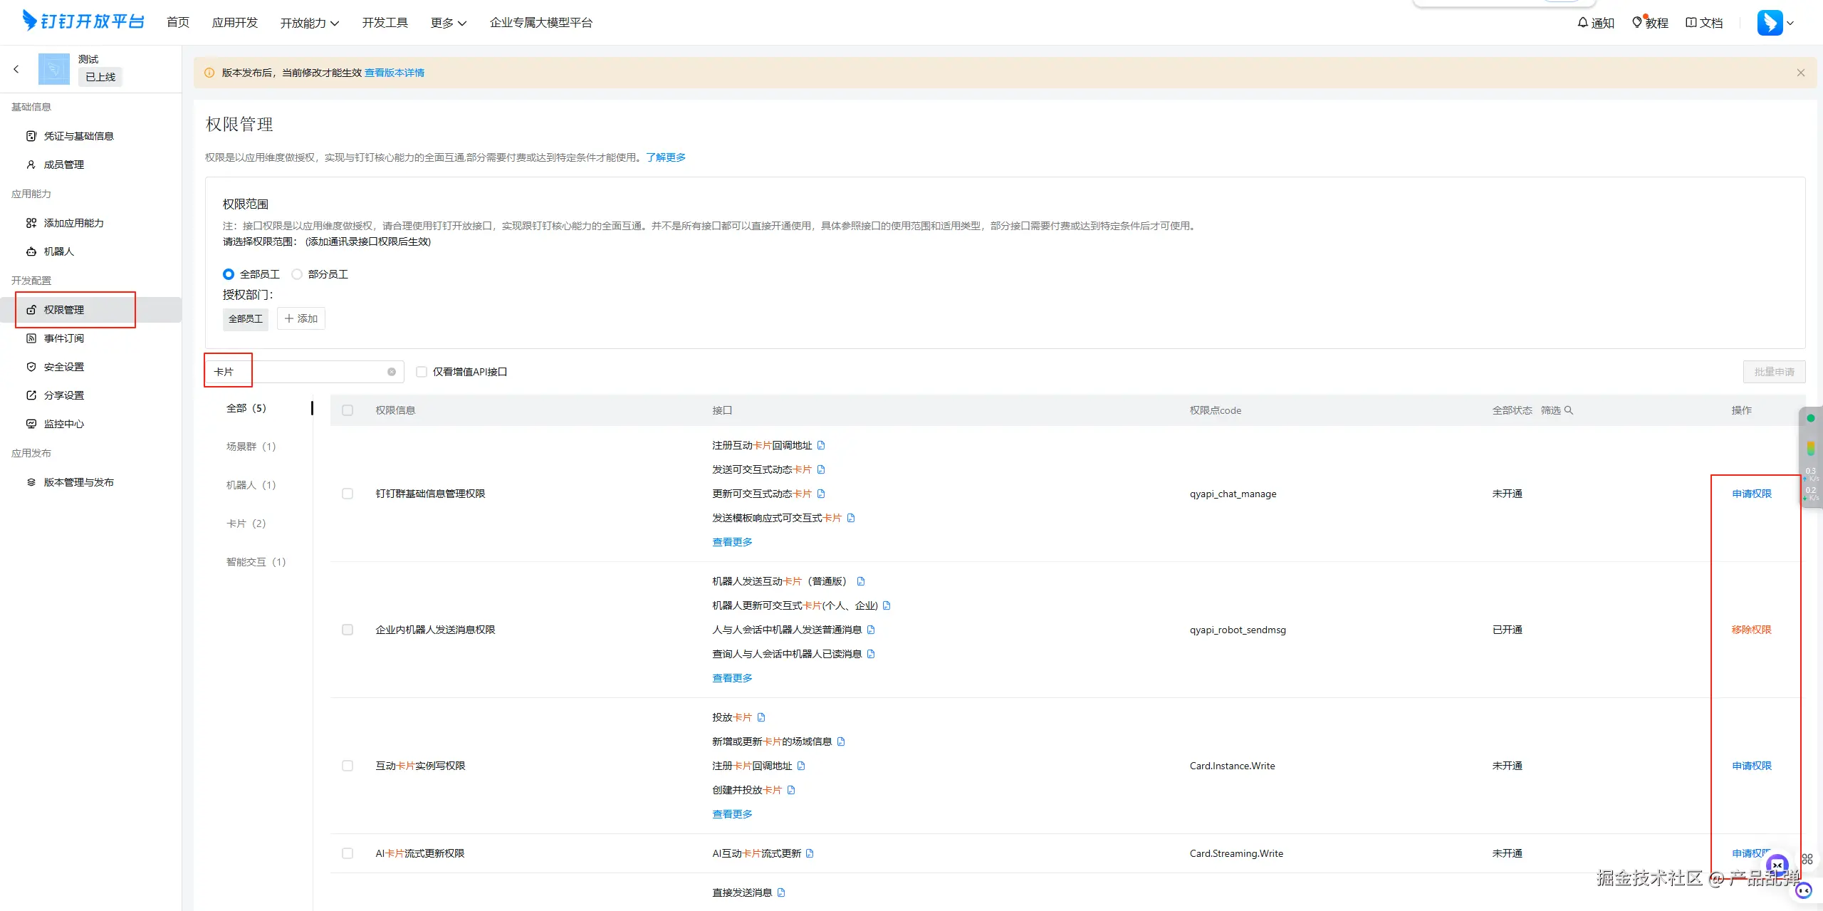Viewport: 1823px width, 911px height.
Task: Open the user avatar dropdown arrow
Action: (1790, 23)
